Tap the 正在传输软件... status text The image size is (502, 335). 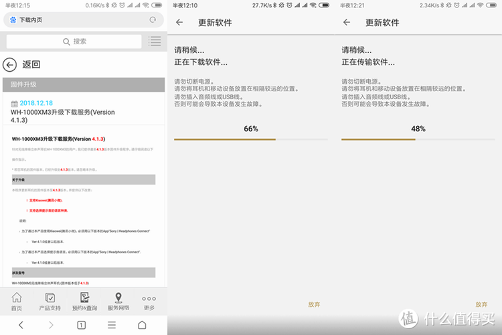pos(368,62)
